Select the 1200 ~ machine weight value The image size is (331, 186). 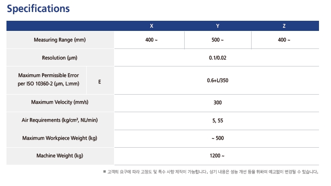click(x=217, y=156)
